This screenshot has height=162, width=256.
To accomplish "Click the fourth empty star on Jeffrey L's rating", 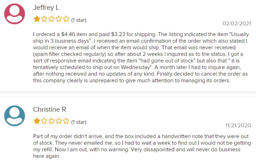I will 59,19.
